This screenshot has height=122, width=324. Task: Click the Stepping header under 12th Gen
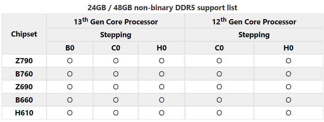[x=254, y=35]
